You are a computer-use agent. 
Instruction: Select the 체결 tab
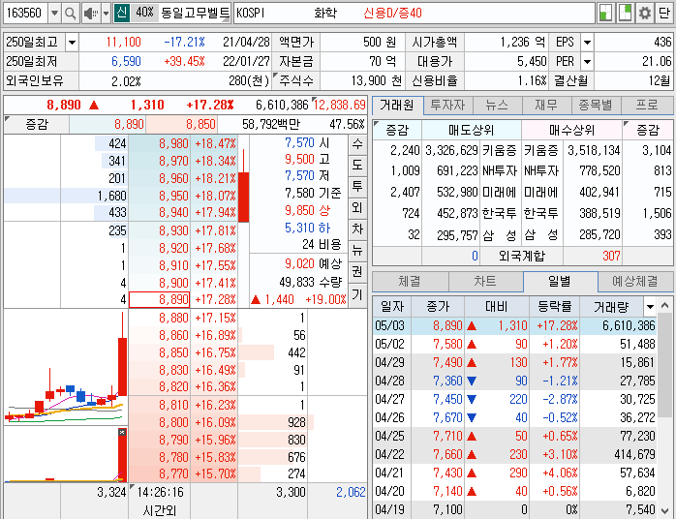(x=410, y=282)
